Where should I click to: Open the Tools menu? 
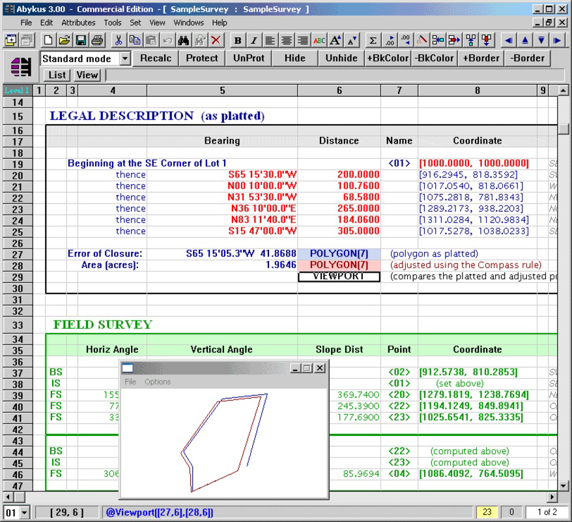112,23
